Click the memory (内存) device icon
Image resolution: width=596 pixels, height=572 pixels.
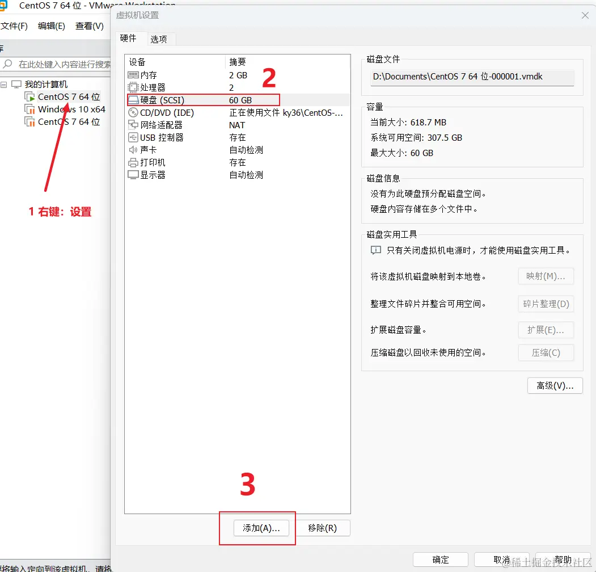(133, 75)
